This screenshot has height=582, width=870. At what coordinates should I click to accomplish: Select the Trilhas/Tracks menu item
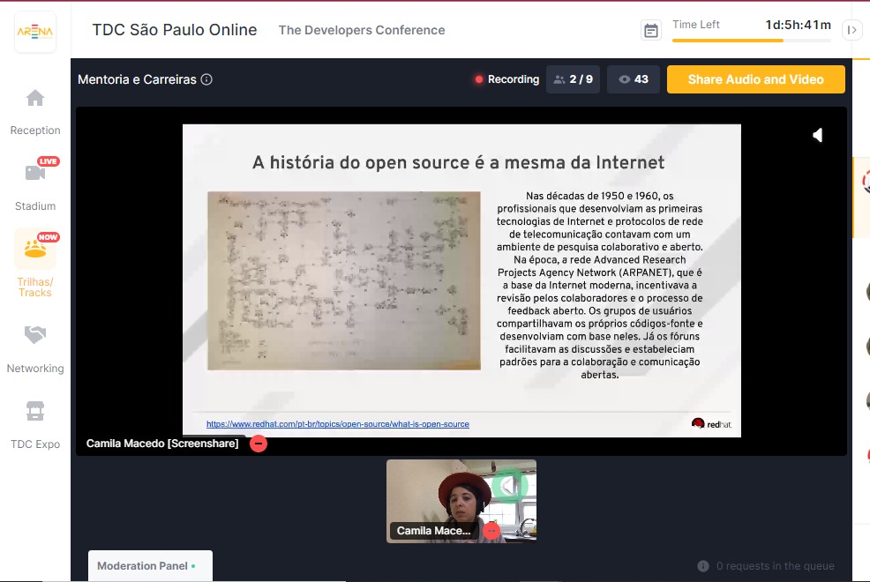[35, 262]
